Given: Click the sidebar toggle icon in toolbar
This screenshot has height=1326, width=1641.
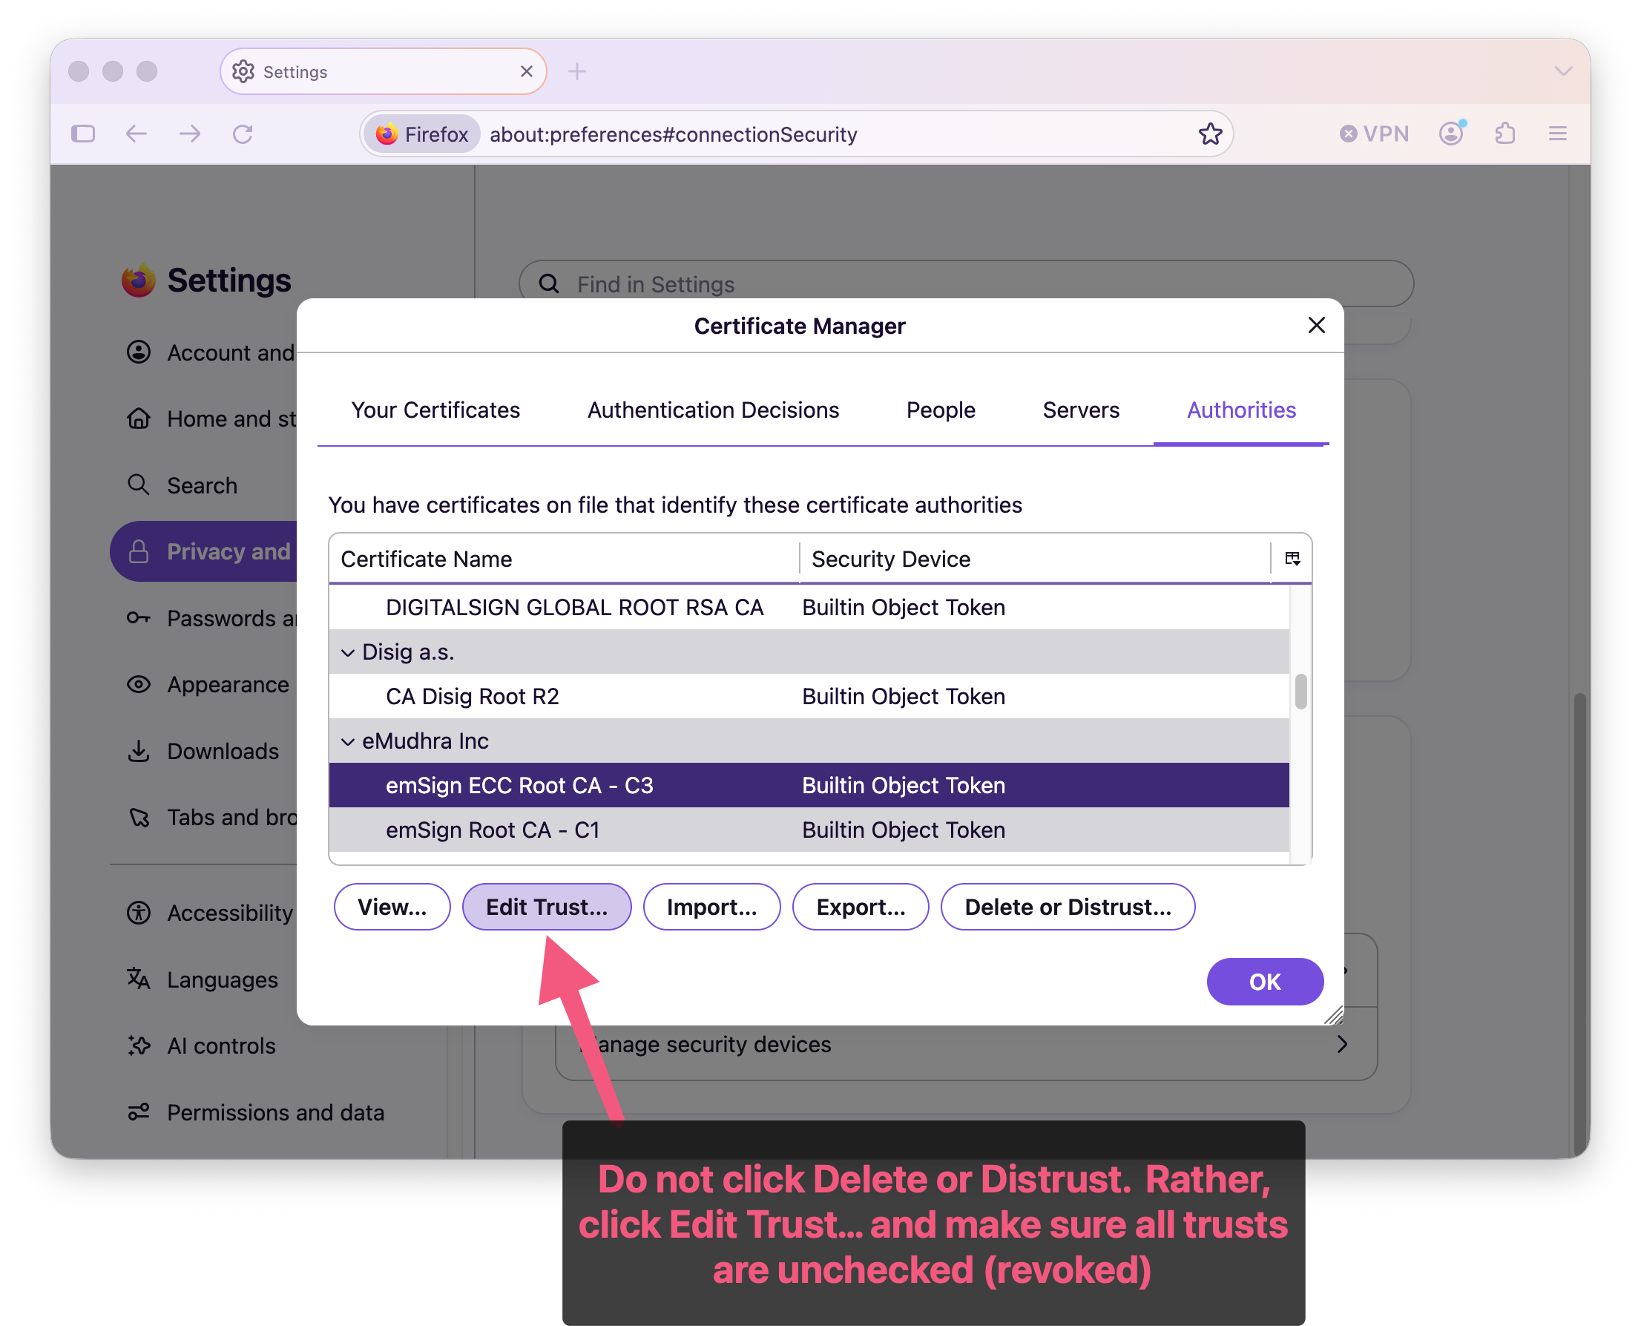Looking at the screenshot, I should [82, 134].
